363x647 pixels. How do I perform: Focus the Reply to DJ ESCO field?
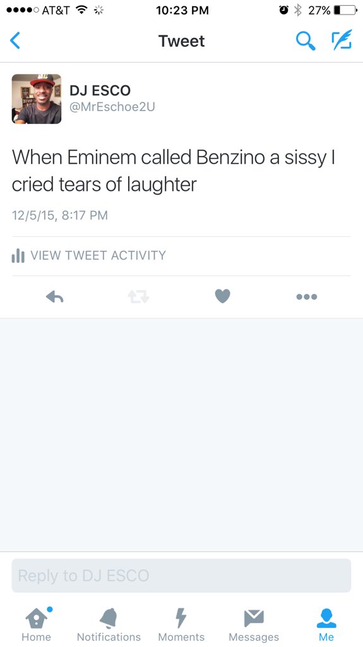[181, 576]
